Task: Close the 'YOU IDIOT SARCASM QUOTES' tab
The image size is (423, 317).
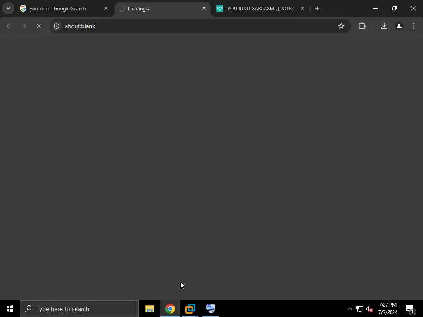Action: coord(302,9)
